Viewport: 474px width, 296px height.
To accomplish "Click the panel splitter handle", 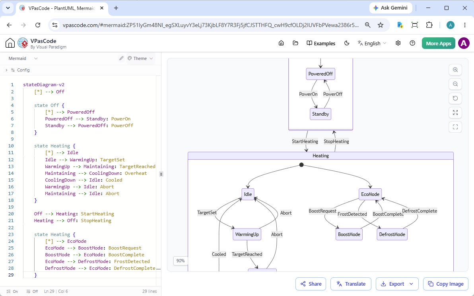I will pos(161,174).
